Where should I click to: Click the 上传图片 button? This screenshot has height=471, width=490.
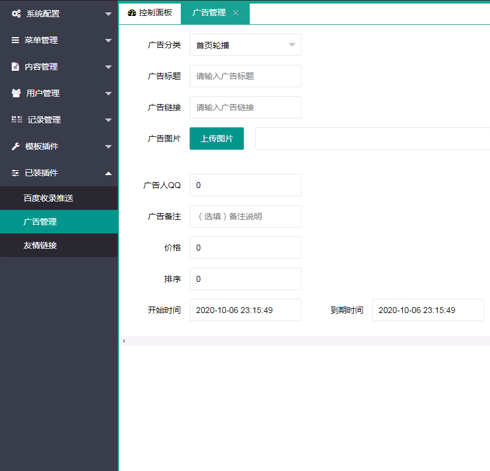pos(217,139)
